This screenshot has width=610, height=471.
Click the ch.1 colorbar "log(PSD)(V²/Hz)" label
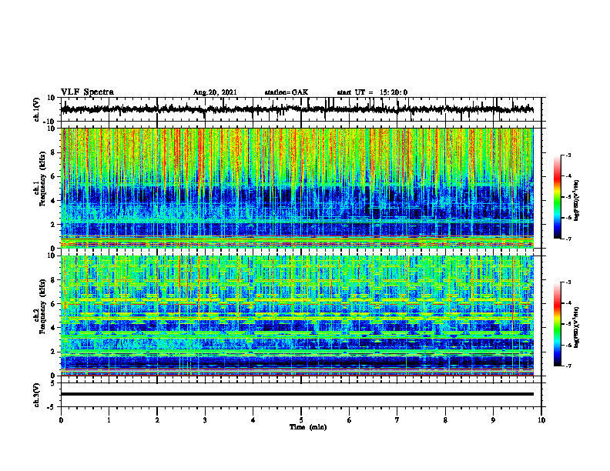click(577, 201)
